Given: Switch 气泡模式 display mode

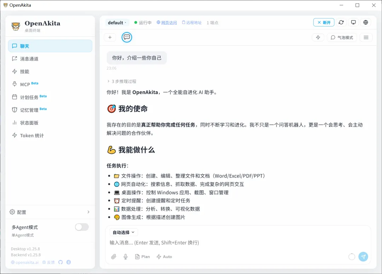Looking at the screenshot, I should coord(342,37).
